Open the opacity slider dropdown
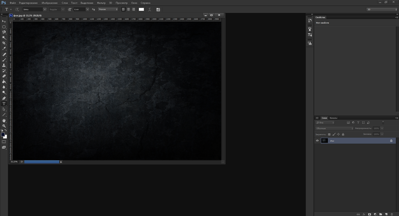Viewport: 399px width, 216px height. tap(382, 128)
